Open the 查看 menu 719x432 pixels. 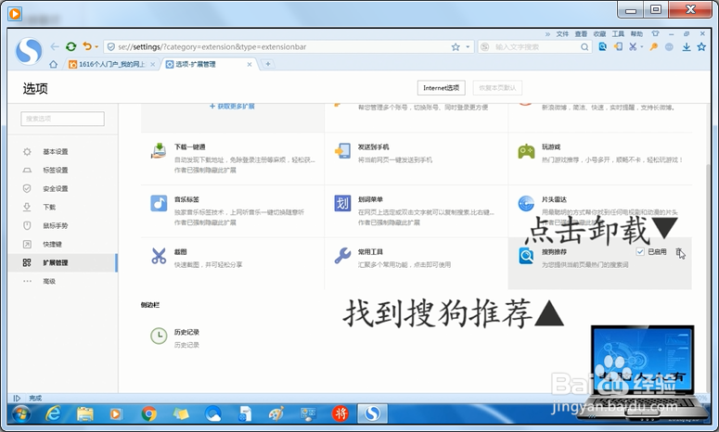pos(581,34)
